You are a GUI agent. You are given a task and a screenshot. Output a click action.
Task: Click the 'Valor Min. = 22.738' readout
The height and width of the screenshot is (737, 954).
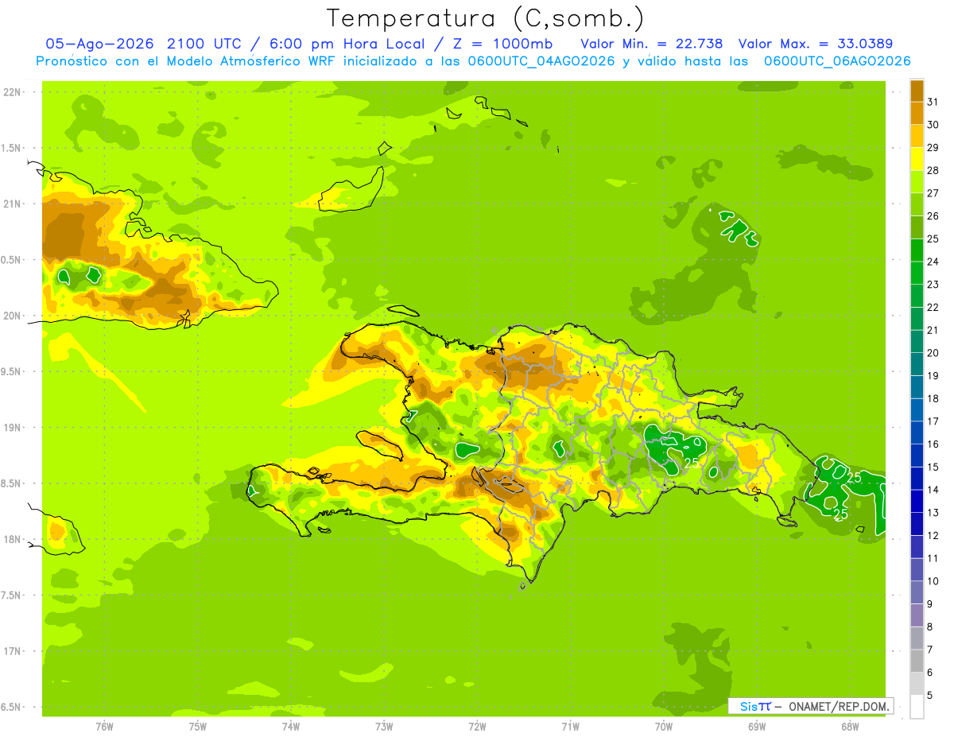tap(653, 44)
